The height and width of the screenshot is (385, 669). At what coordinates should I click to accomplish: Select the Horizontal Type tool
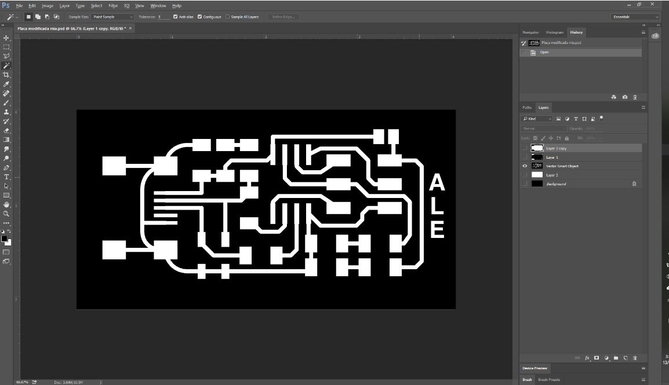[6, 177]
